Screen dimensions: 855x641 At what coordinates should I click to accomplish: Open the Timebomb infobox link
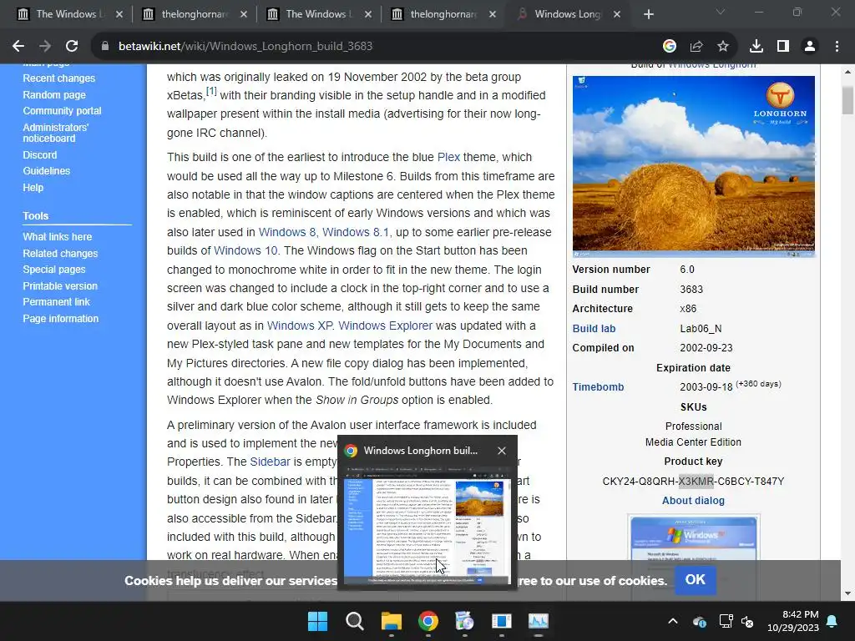(x=598, y=387)
